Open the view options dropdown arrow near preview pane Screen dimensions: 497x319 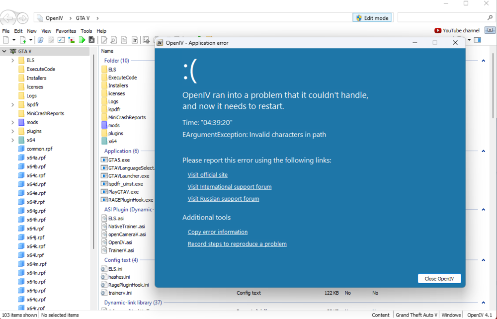(470, 40)
